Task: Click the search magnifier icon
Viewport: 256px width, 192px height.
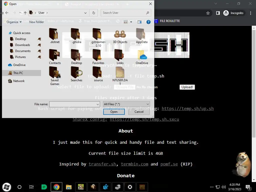Action: (x=147, y=13)
